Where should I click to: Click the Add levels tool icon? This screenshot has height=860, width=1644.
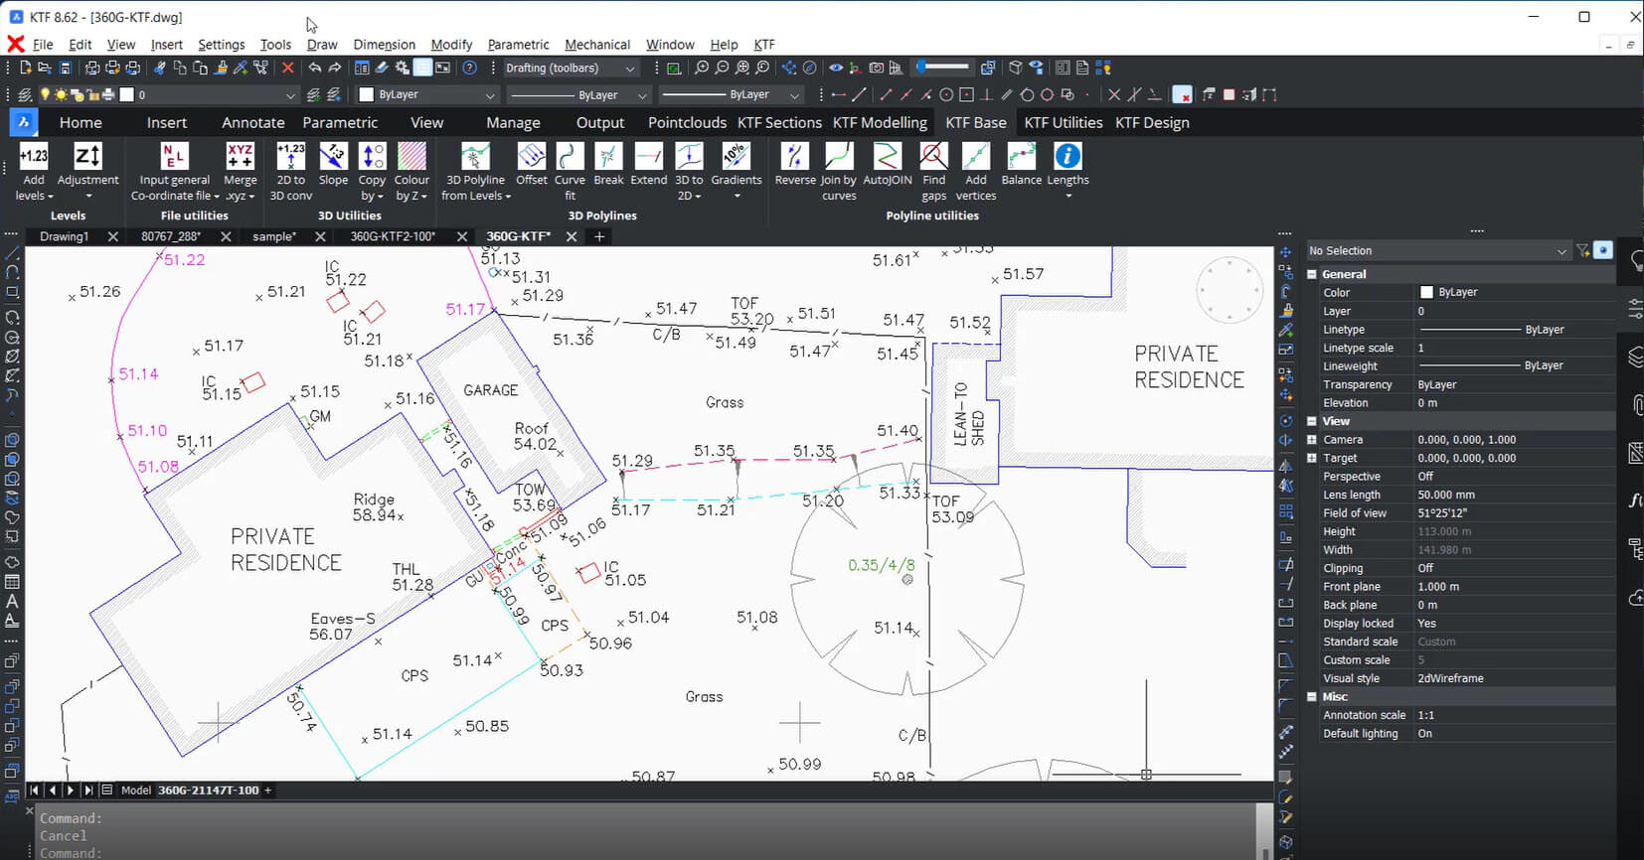click(x=34, y=157)
